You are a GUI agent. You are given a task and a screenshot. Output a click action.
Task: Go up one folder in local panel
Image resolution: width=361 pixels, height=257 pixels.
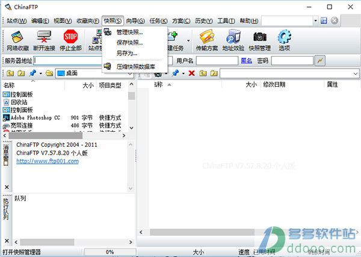coord(10,73)
